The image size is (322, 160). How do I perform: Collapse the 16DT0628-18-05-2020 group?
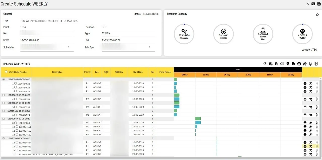point(4,95)
